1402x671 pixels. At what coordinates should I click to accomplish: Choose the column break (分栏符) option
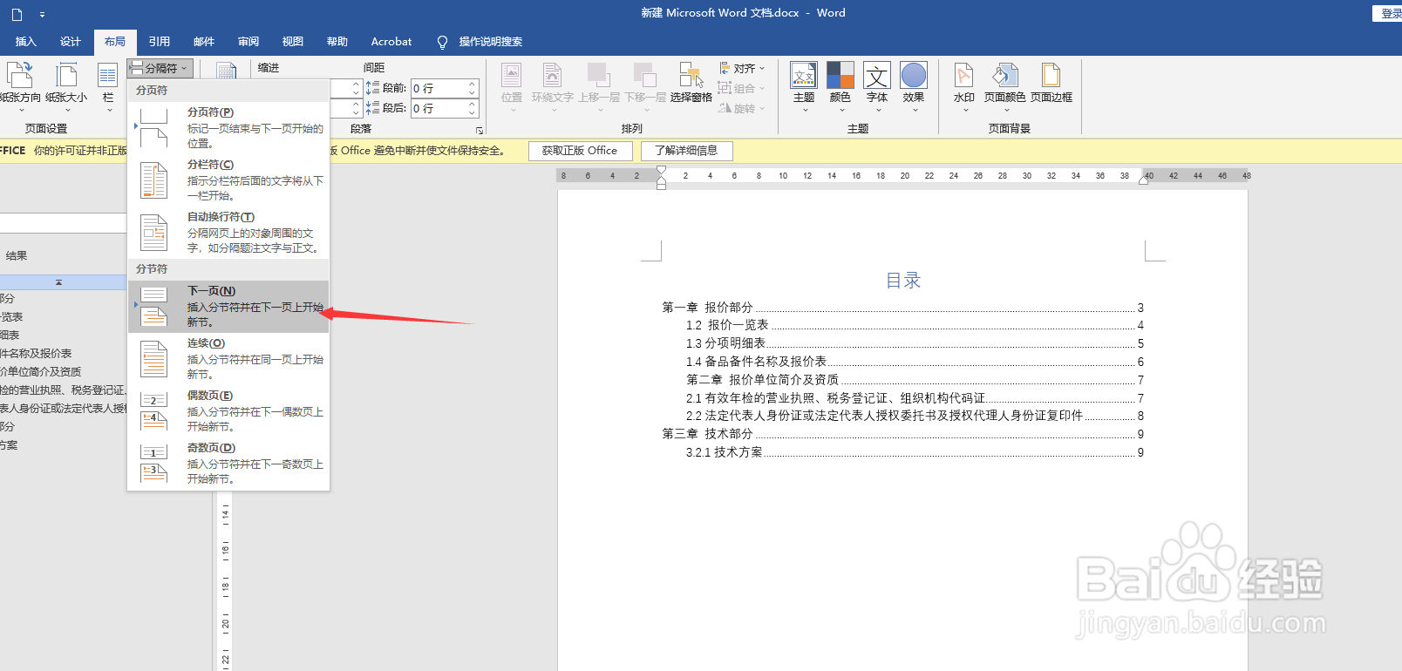[x=228, y=180]
